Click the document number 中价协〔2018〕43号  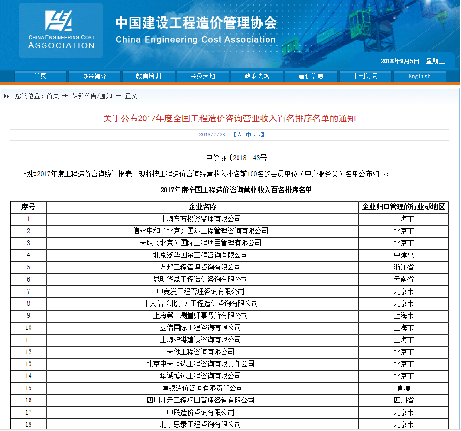coord(236,158)
